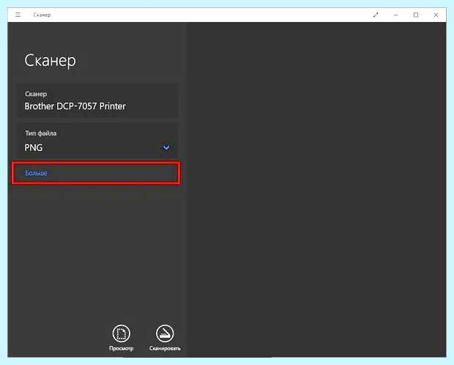This screenshot has height=365, width=454.
Task: Minimize the Сканер window
Action: (396, 15)
